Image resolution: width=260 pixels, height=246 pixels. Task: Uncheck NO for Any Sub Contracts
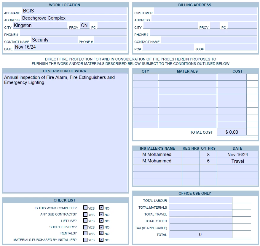[x=101, y=214]
